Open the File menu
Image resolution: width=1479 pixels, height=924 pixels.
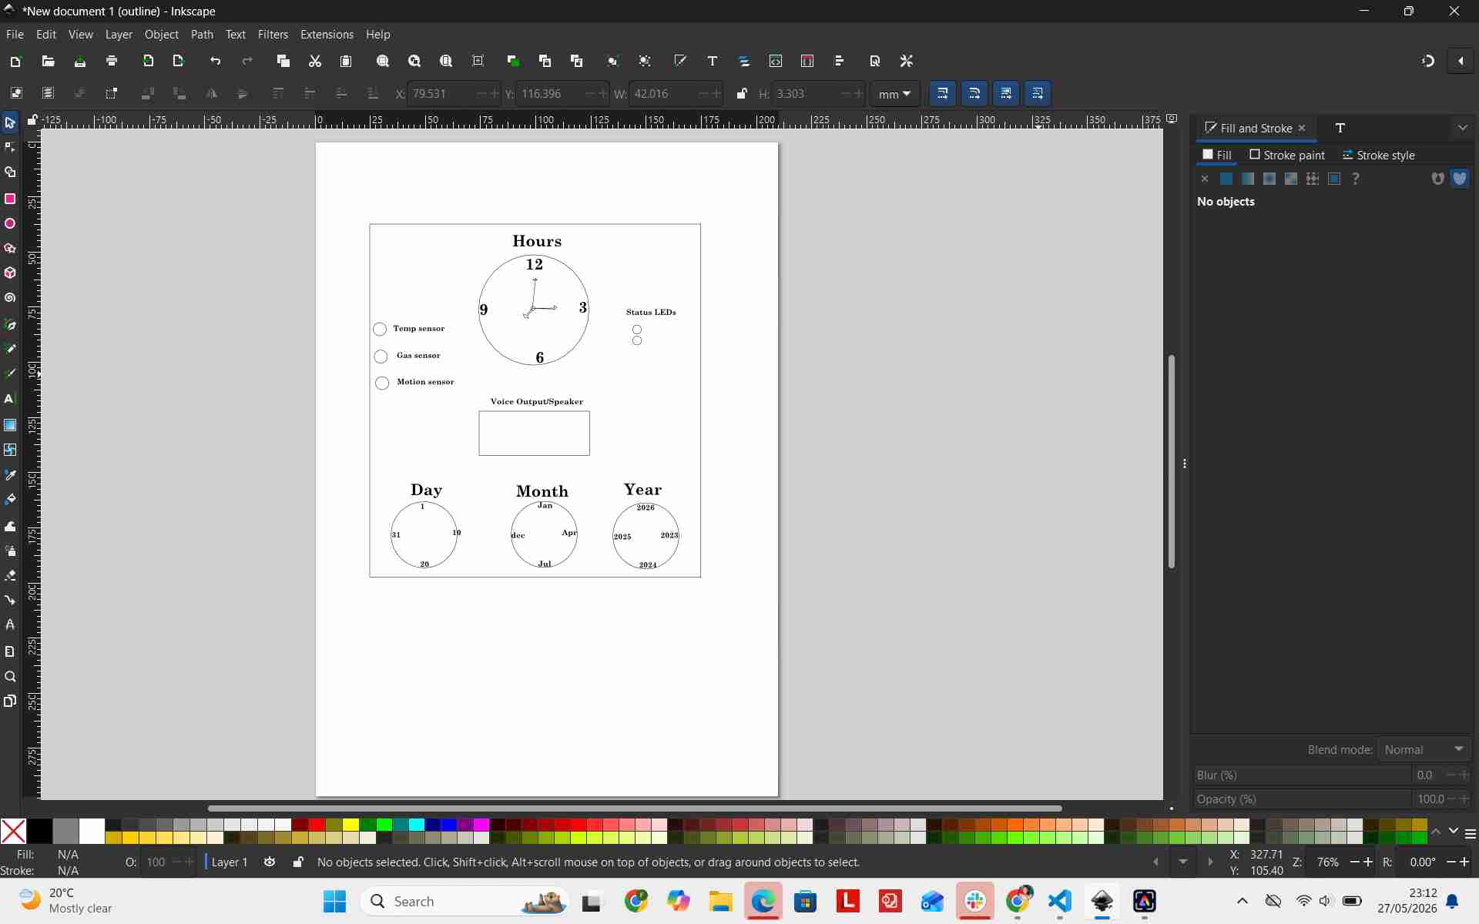click(15, 35)
